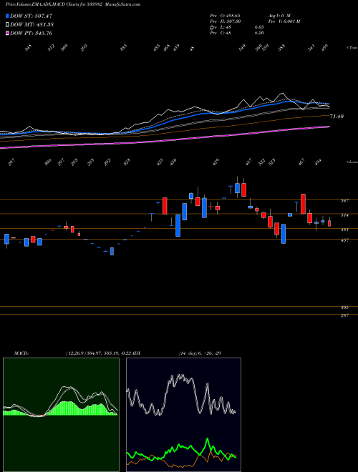
Task: Click the 'DOW ST: 507.47' legend text
Action: pos(32,16)
